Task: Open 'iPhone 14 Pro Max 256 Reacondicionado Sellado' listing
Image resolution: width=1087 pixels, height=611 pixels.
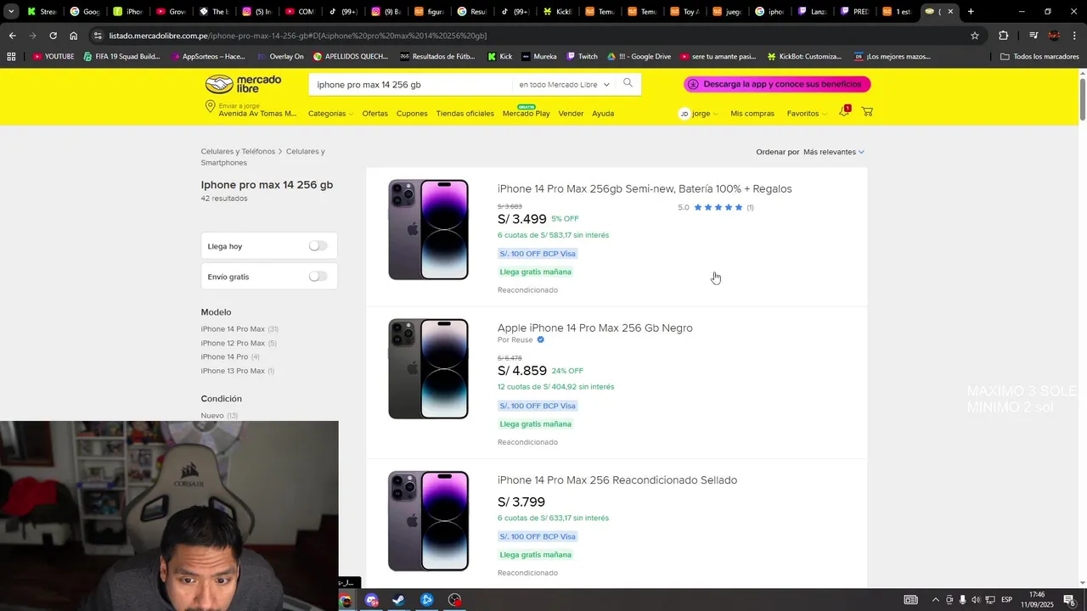Action: click(617, 480)
